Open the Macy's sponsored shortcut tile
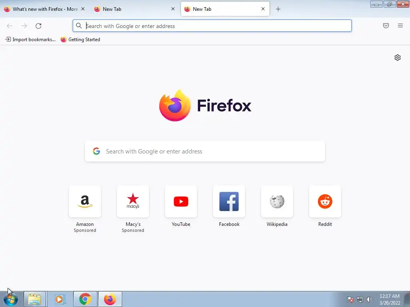410x307 pixels. (133, 201)
